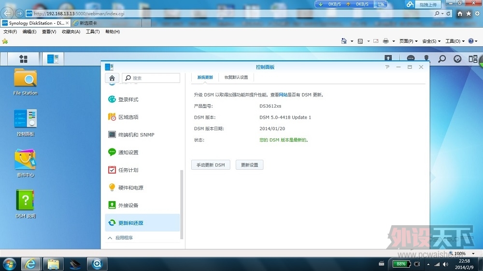Select Control Panel taskbar icon in DSM

tap(53, 59)
